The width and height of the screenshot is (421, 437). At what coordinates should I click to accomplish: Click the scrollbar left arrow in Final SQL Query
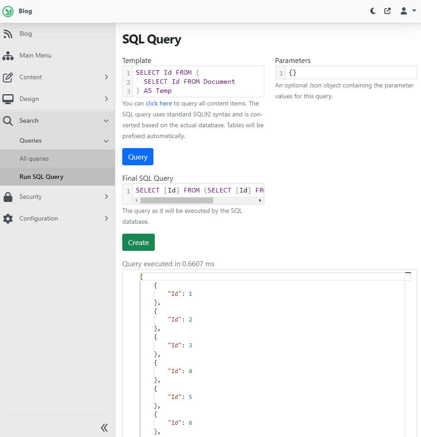136,200
